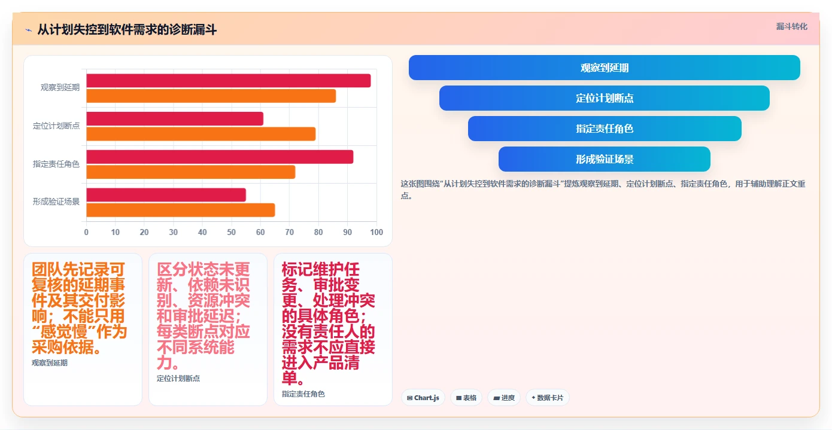Click the 指定责任角色 chart axis label
832x430 pixels.
(x=56, y=164)
